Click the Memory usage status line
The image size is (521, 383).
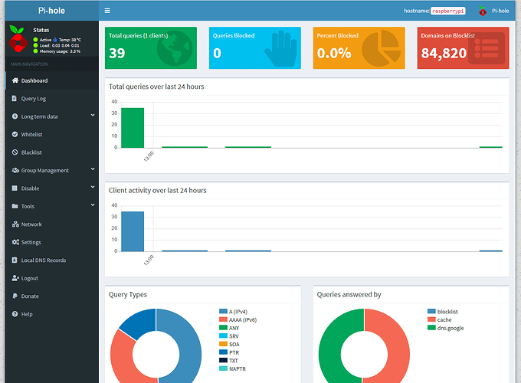click(60, 51)
